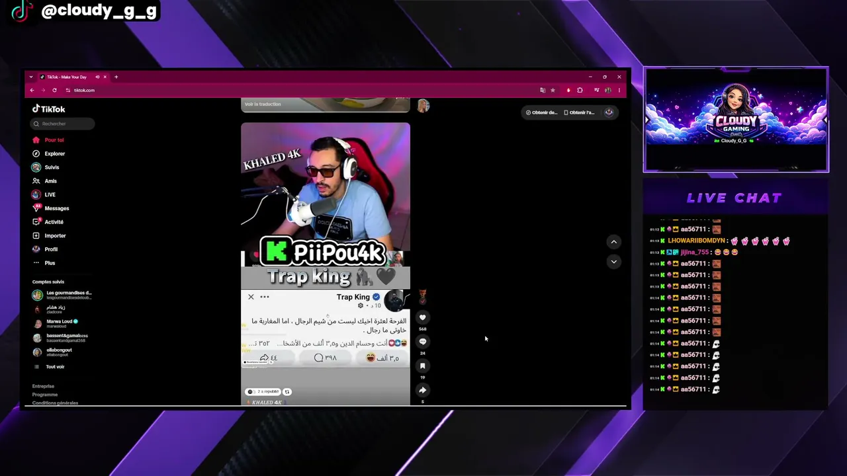Reload the TikTok page
Image resolution: width=847 pixels, height=476 pixels.
click(x=54, y=91)
